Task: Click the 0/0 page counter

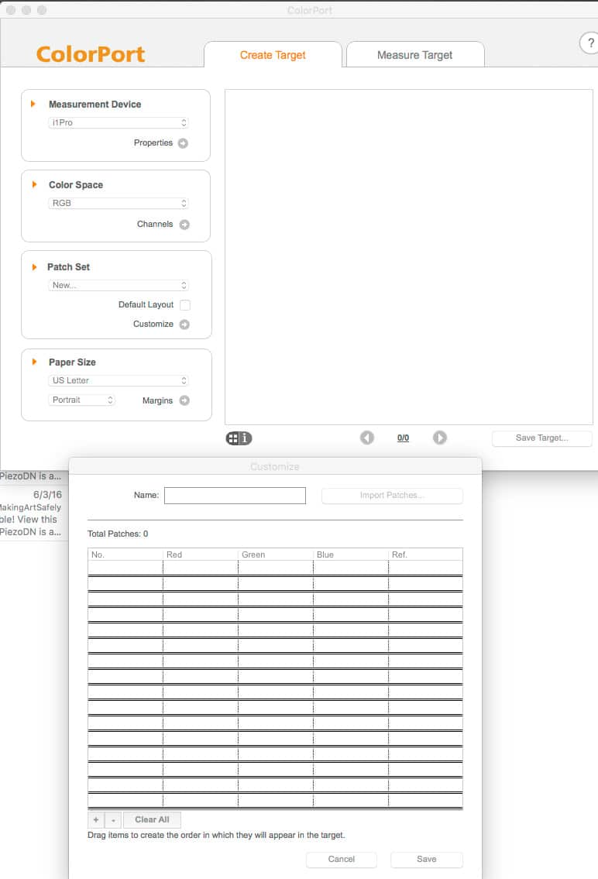Action: (403, 438)
